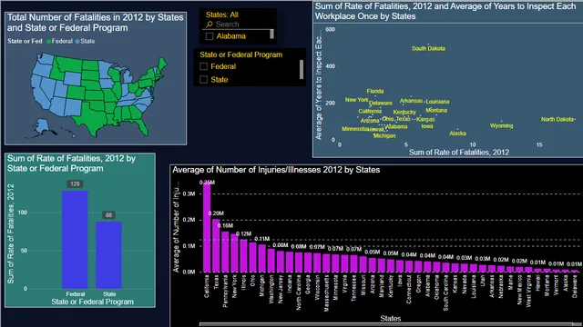This screenshot has width=583, height=327.
Task: Click the 'Sum of Rate of Fatalities, 2012' scatter x-axis title
Action: pos(459,153)
